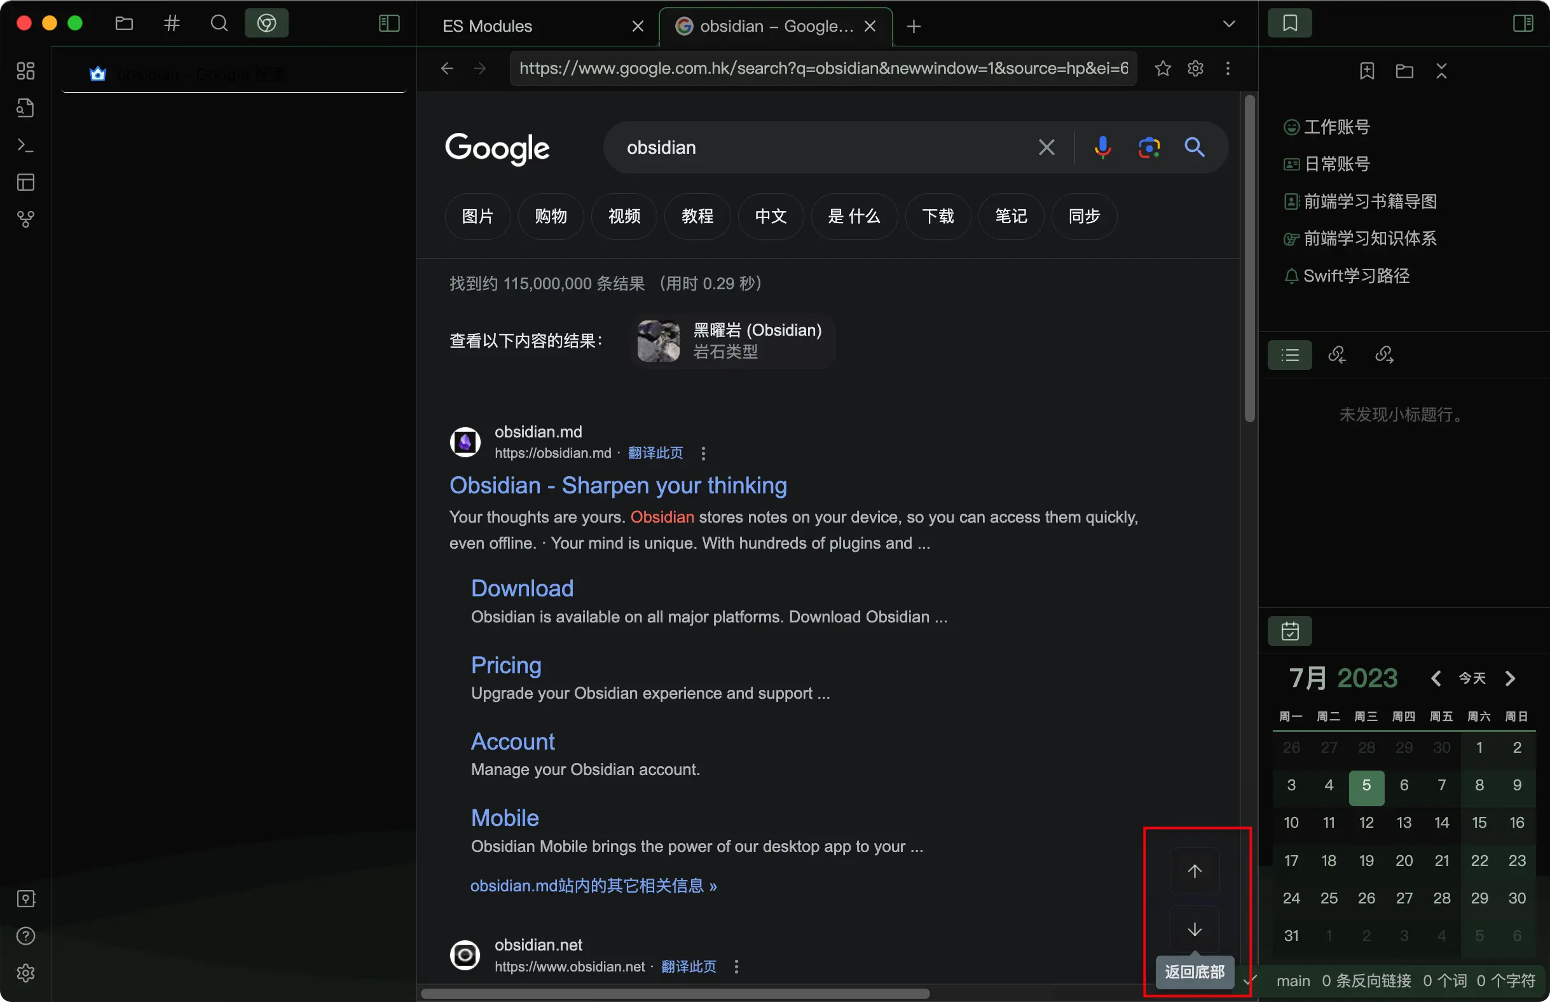Bookmark the page with the star icon
The image size is (1550, 1002).
click(1162, 68)
